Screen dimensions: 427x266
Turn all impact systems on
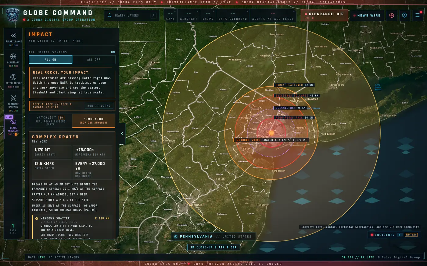[x=50, y=60]
